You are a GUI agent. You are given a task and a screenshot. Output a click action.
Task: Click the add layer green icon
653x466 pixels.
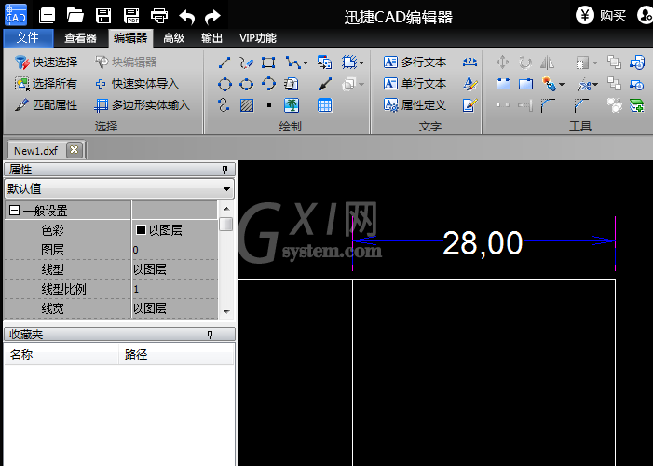tap(637, 105)
